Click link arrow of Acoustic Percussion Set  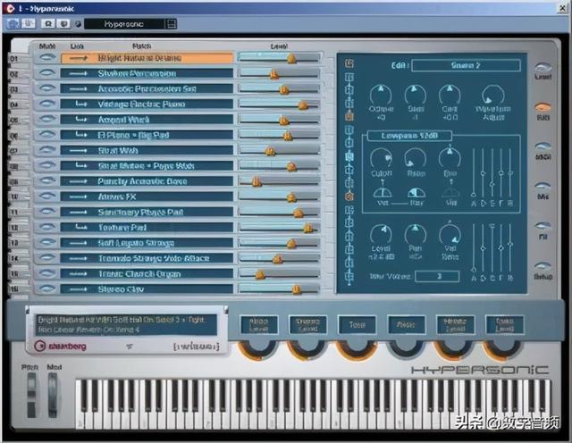[x=79, y=89]
